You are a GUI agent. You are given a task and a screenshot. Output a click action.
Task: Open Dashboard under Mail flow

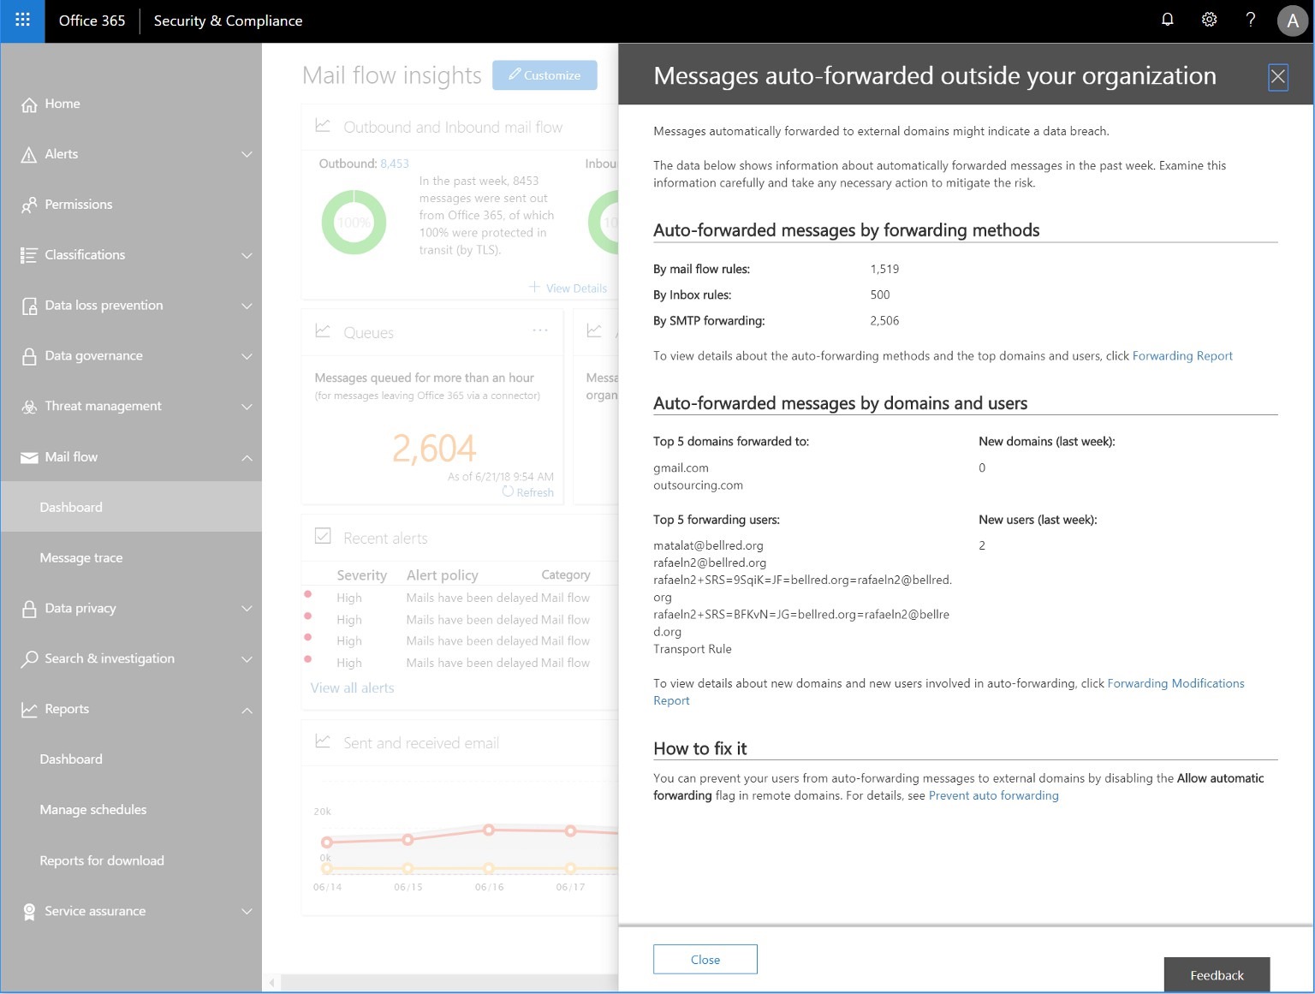point(131,507)
